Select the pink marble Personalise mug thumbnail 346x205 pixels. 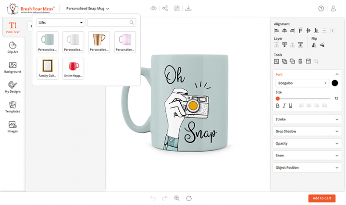point(125,42)
